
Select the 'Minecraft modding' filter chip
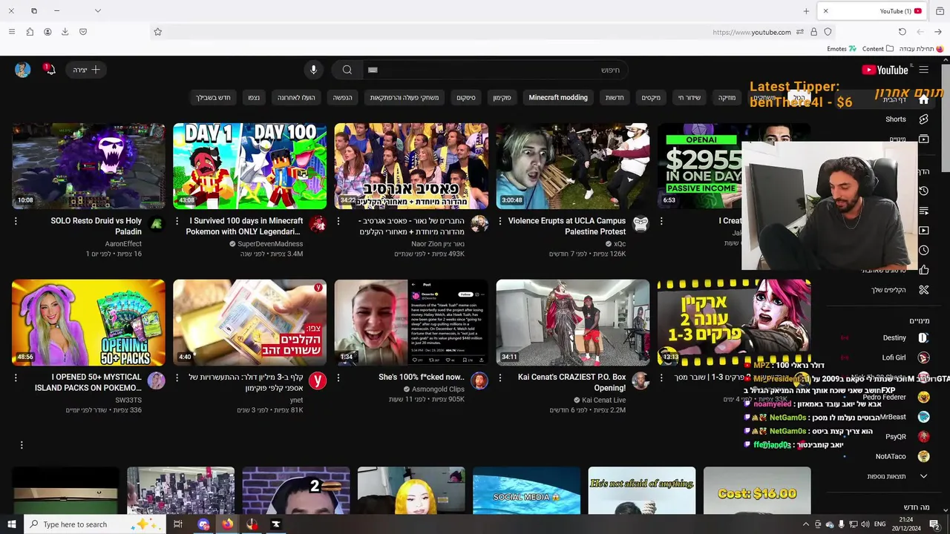point(558,97)
